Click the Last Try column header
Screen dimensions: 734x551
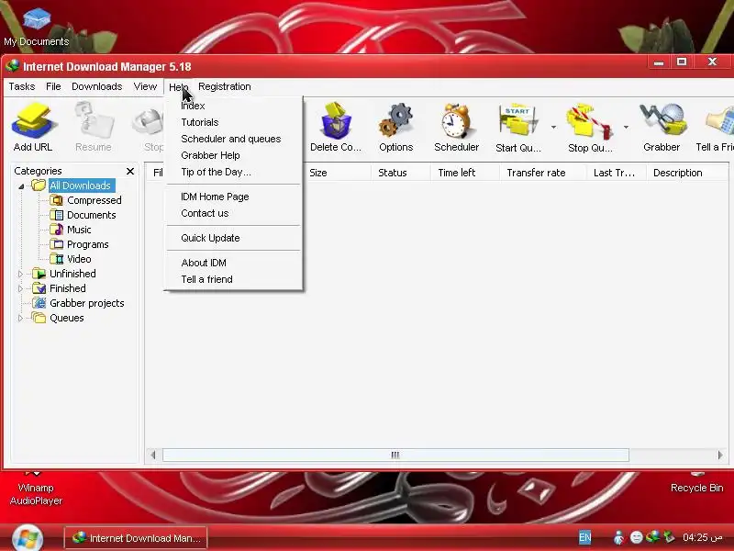616,173
